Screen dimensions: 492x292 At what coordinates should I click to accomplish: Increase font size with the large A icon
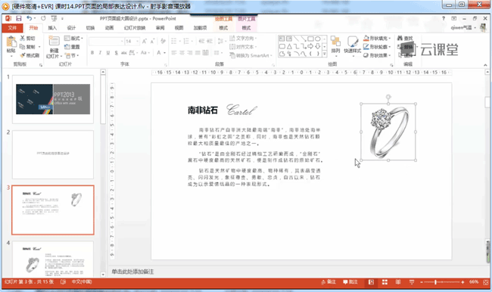click(x=145, y=41)
